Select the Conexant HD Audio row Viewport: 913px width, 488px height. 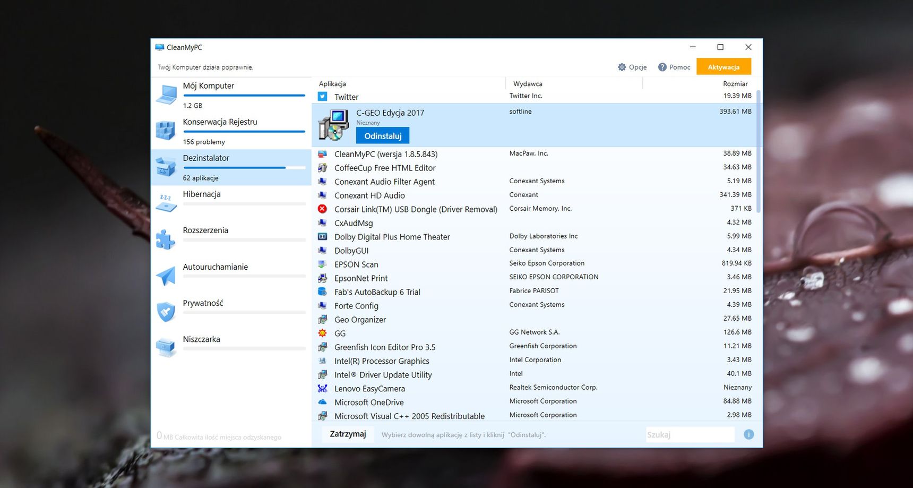[x=535, y=195]
